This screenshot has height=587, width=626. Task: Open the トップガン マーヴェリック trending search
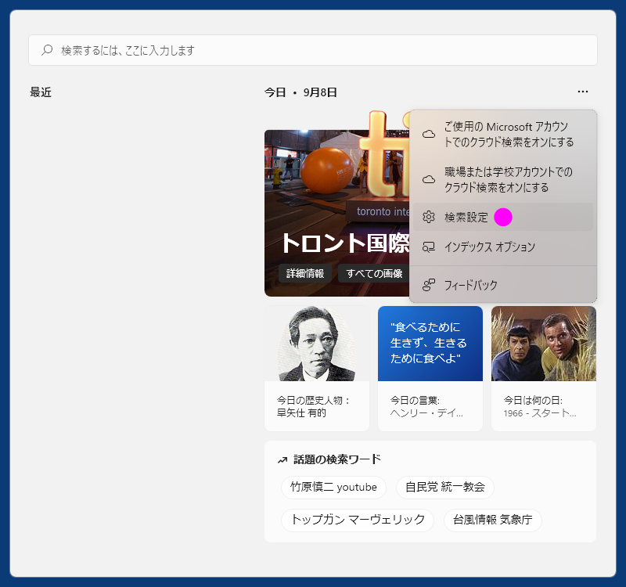click(357, 520)
